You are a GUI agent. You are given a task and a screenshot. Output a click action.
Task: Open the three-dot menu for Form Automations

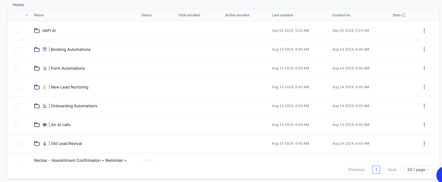(x=424, y=68)
